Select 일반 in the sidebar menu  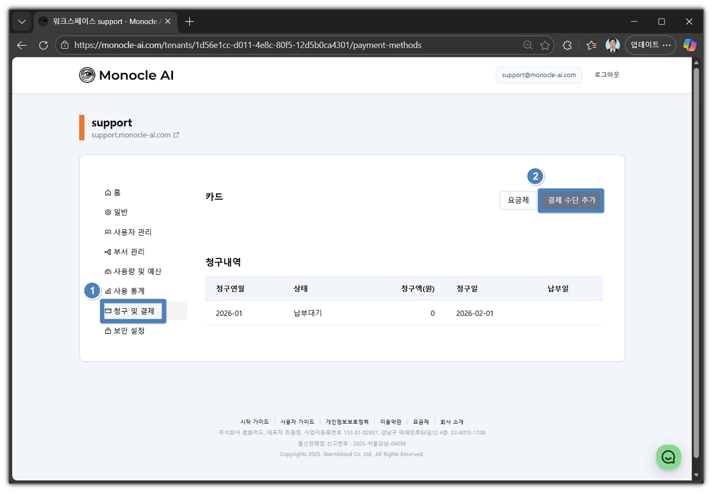click(118, 212)
